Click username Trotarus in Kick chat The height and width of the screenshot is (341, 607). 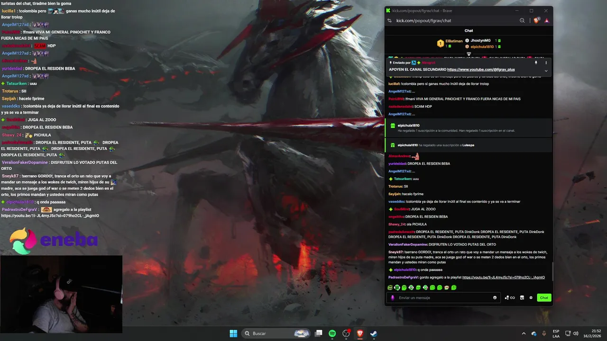[395, 187]
